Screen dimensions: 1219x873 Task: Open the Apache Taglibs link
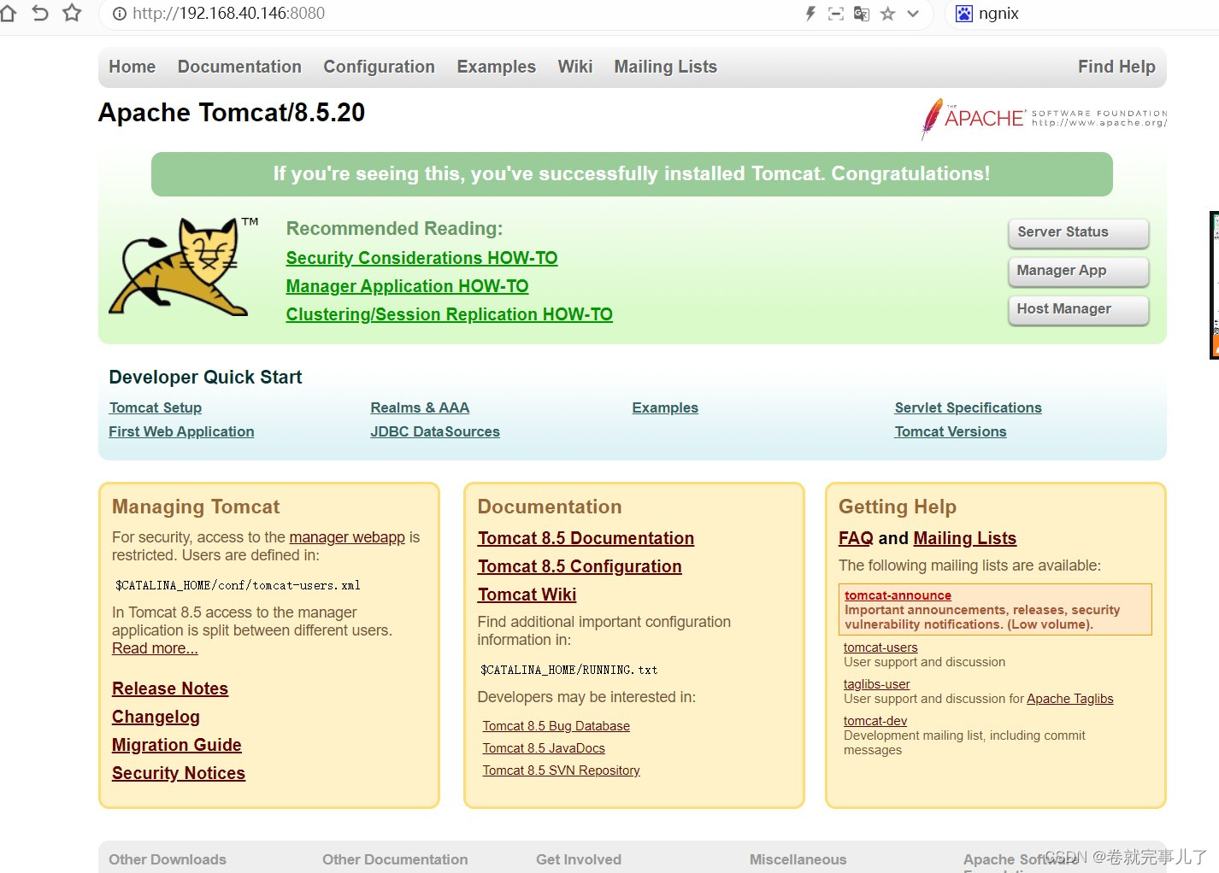tap(1069, 699)
